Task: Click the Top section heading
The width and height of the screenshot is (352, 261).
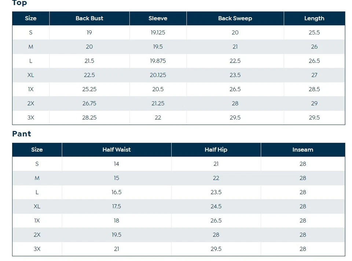Action: point(19,3)
